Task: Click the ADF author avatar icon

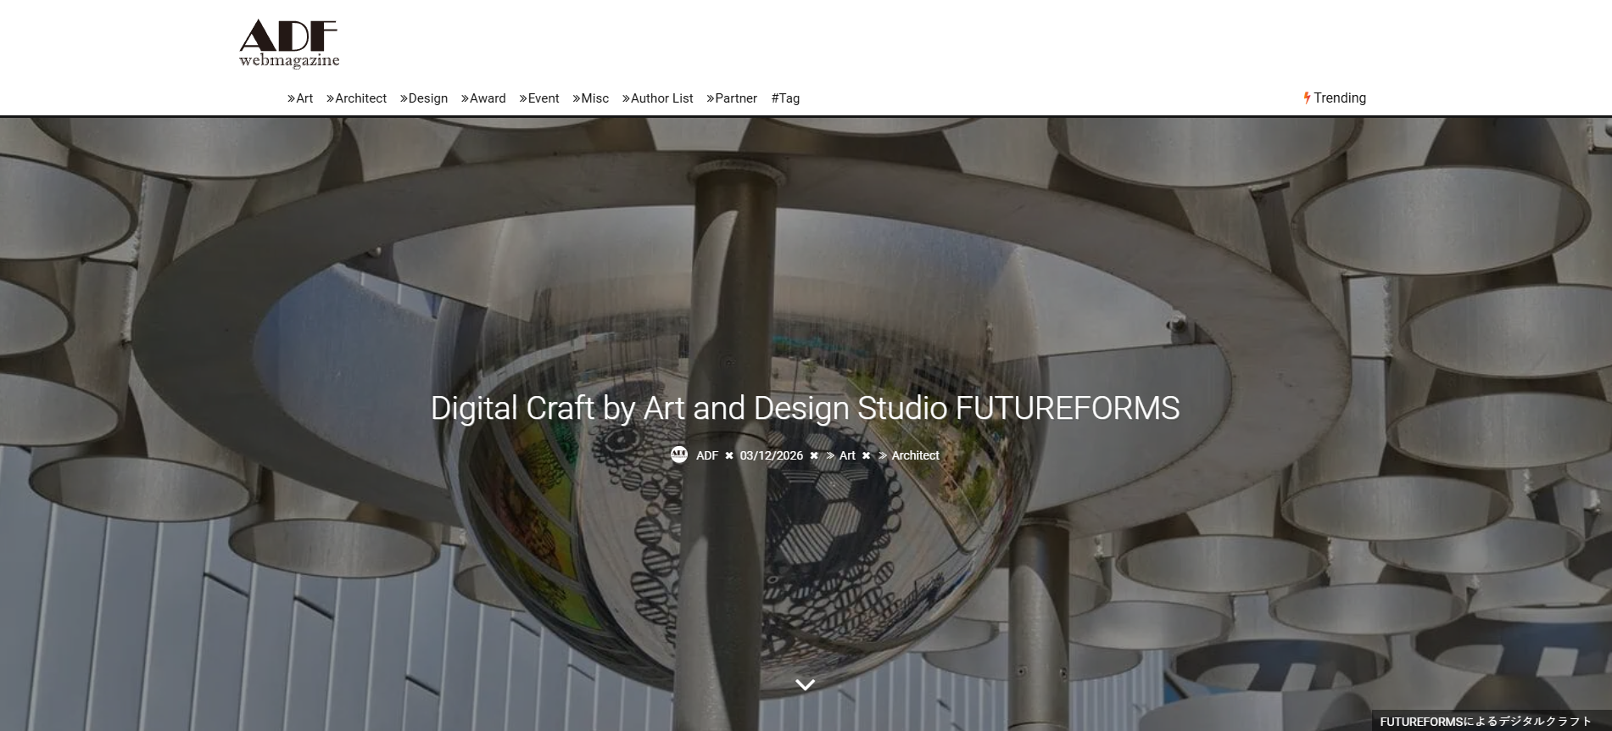Action: coord(679,455)
